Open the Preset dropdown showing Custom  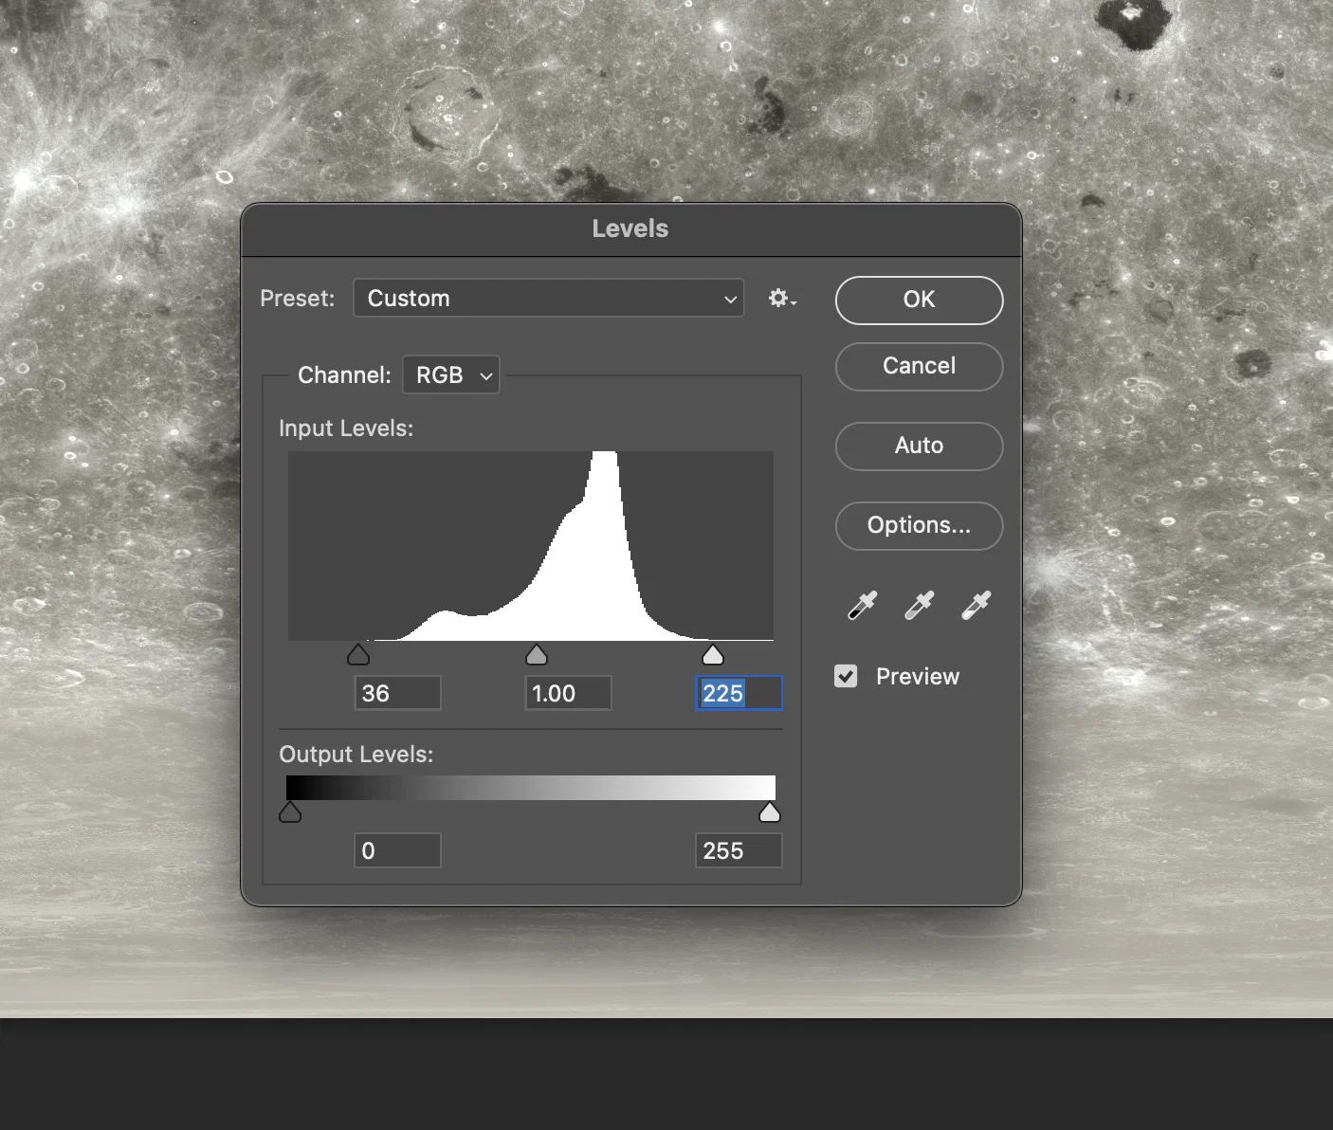point(548,298)
